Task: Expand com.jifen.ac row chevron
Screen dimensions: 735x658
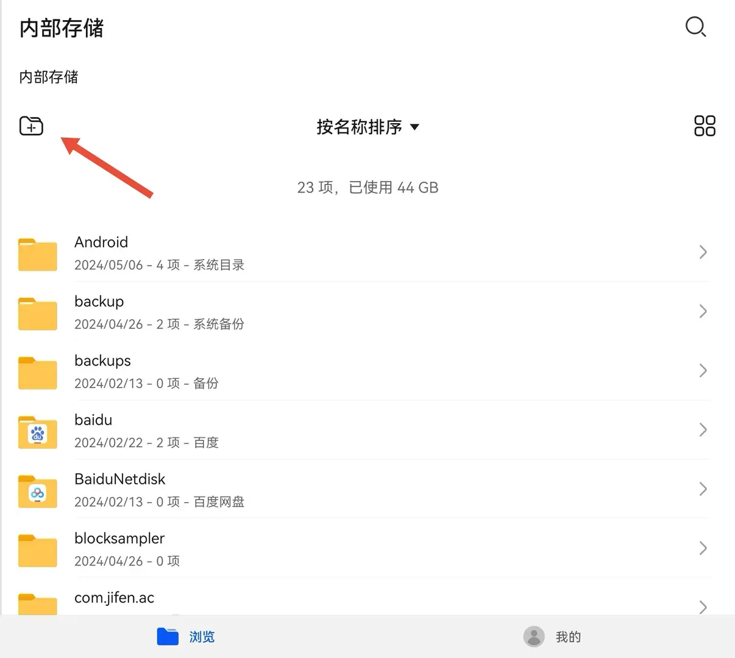Action: point(703,607)
